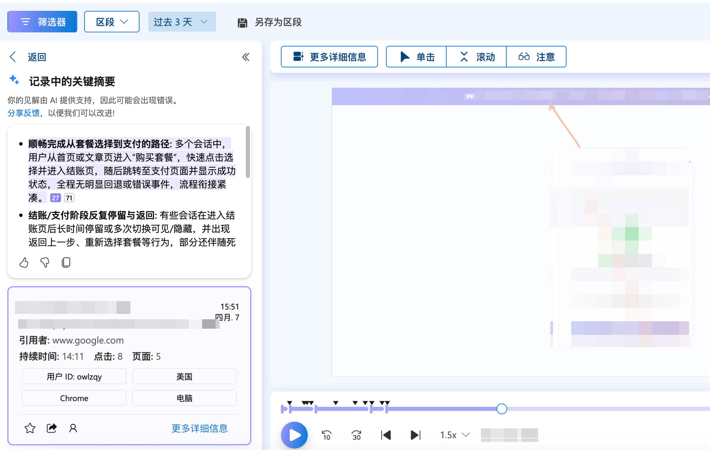Screen dimensions: 710x450
Task: Open the 过去 3 天 date range dropdown
Action: 182,22
